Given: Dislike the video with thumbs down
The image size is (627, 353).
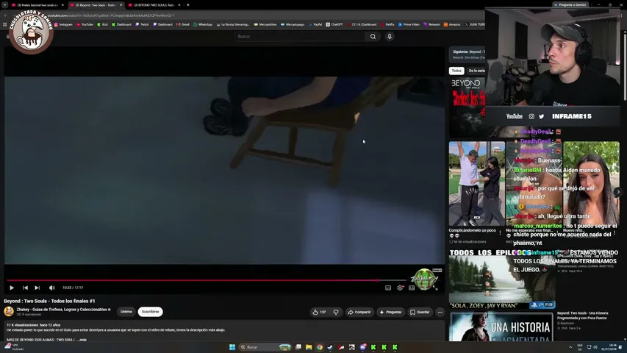Looking at the screenshot, I should pos(336,312).
